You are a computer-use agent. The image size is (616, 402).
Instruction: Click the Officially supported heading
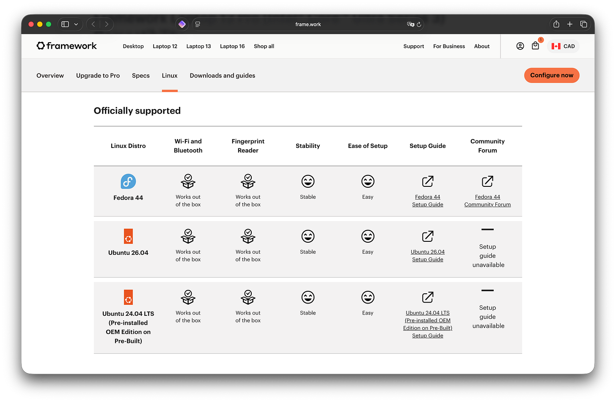(x=137, y=110)
